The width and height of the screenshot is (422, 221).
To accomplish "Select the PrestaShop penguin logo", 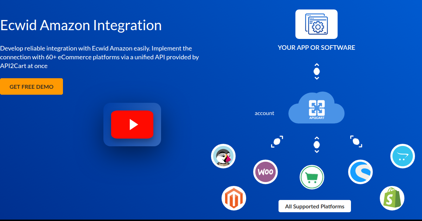I will (223, 156).
